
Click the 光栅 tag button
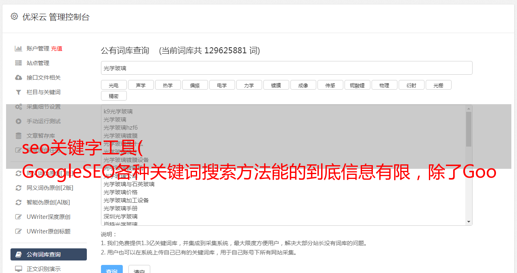pyautogui.click(x=439, y=85)
